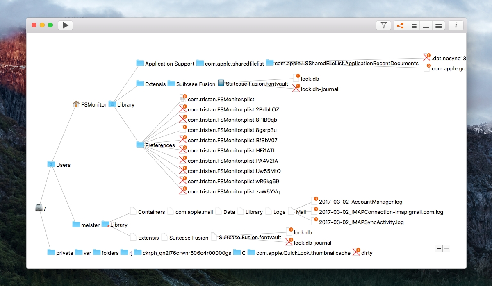Switch to the column view mode

pos(426,25)
